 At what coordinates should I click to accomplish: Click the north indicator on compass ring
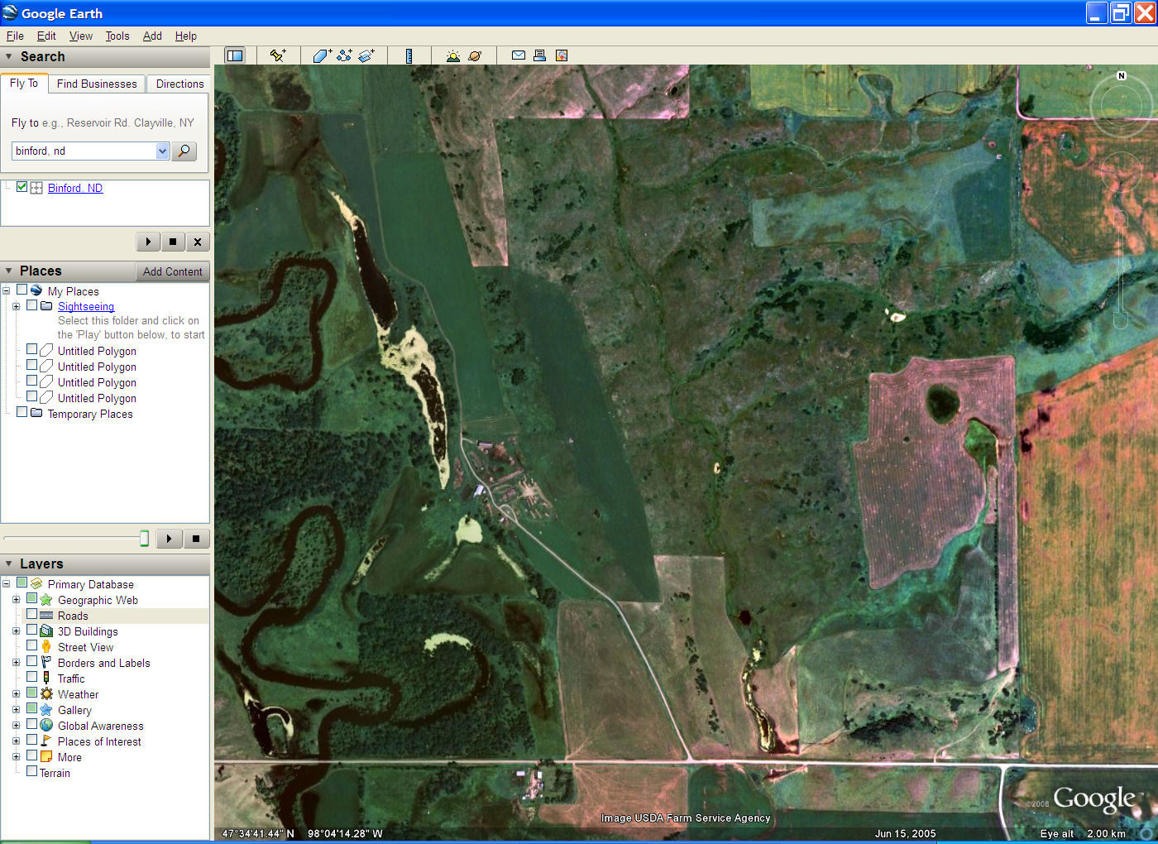pos(1122,76)
